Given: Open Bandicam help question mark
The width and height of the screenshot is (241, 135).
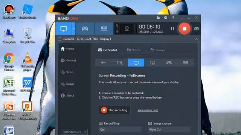Looking at the screenshot, I should (173, 18).
